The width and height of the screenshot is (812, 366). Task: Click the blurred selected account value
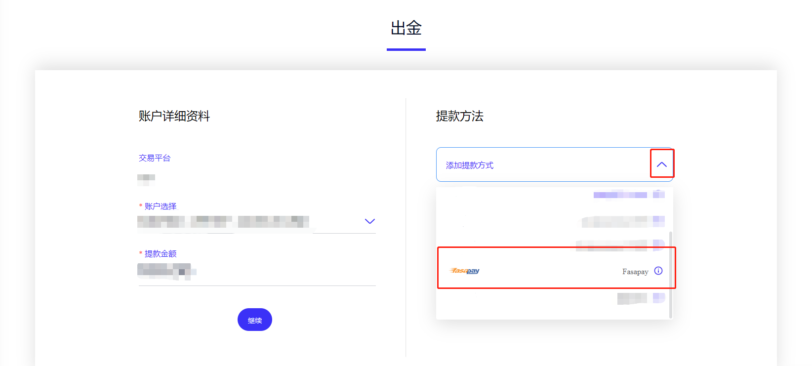(223, 221)
